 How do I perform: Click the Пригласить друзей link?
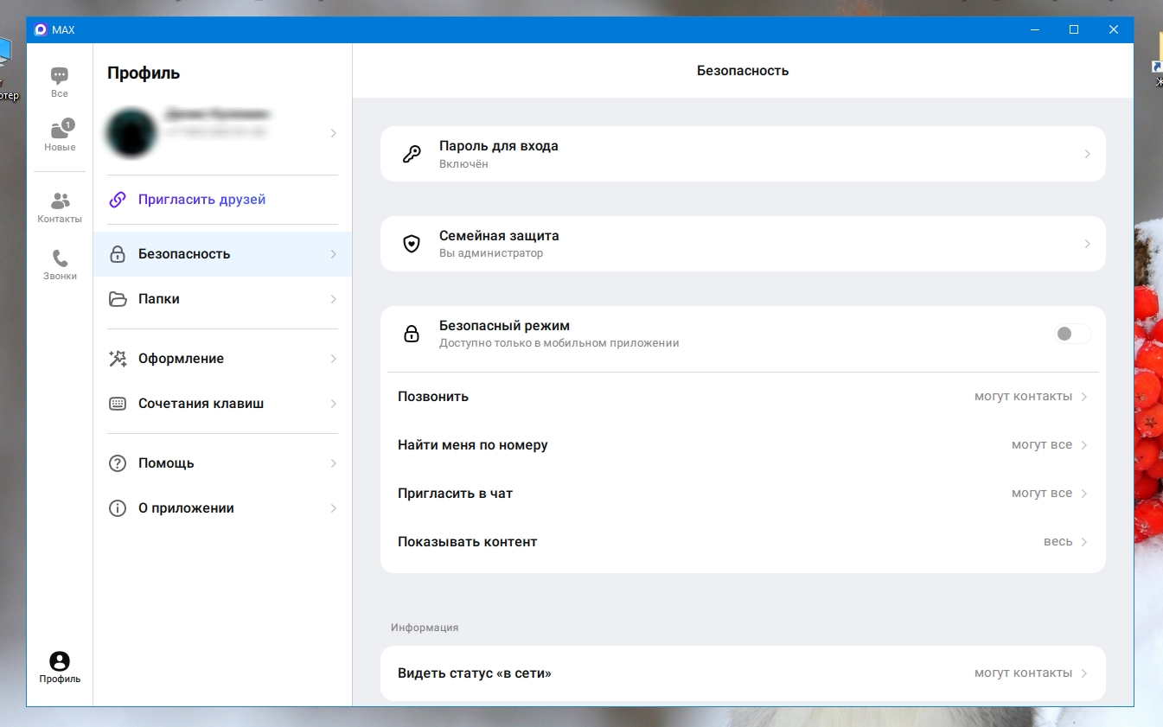tap(201, 200)
